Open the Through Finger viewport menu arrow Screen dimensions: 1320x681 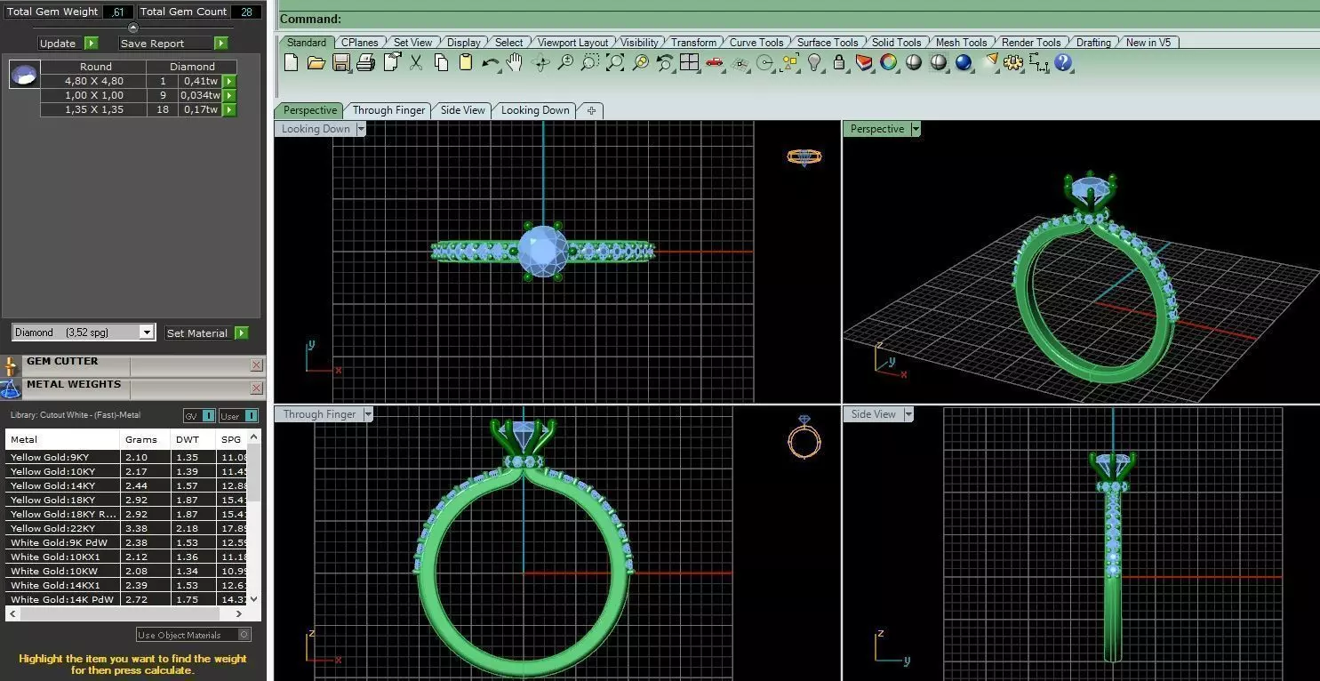pyautogui.click(x=367, y=414)
